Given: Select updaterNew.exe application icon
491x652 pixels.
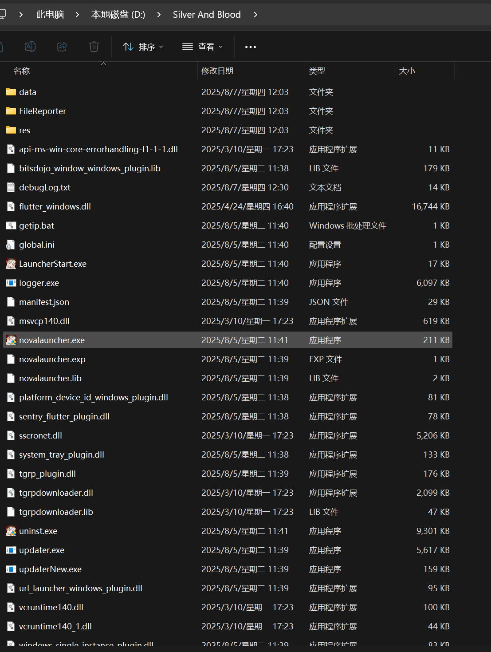Looking at the screenshot, I should pyautogui.click(x=11, y=569).
